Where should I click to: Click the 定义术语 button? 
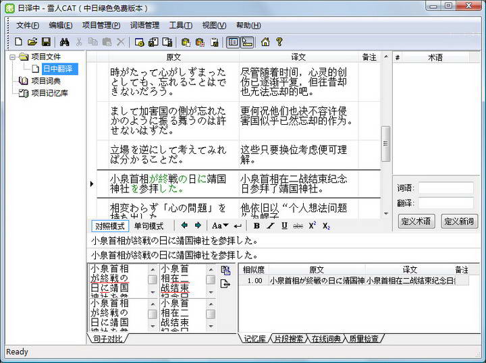[416, 221]
